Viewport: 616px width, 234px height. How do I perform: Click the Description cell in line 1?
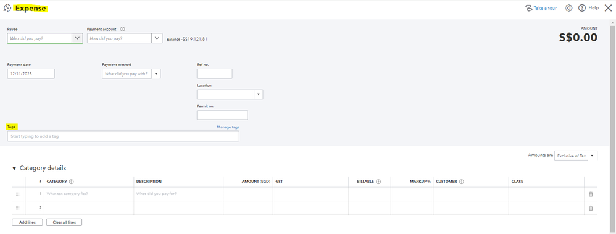179,194
